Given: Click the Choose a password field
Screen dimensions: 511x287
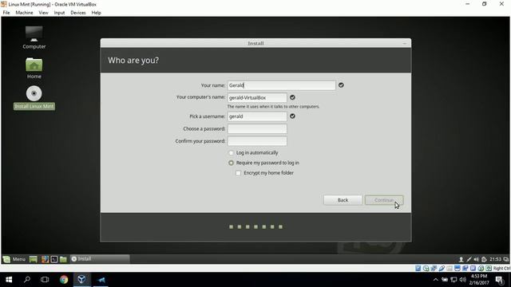Looking at the screenshot, I should (x=257, y=129).
